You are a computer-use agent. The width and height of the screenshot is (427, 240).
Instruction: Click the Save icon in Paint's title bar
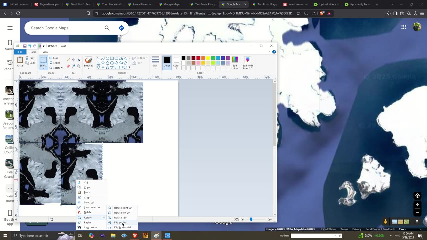coord(25,46)
